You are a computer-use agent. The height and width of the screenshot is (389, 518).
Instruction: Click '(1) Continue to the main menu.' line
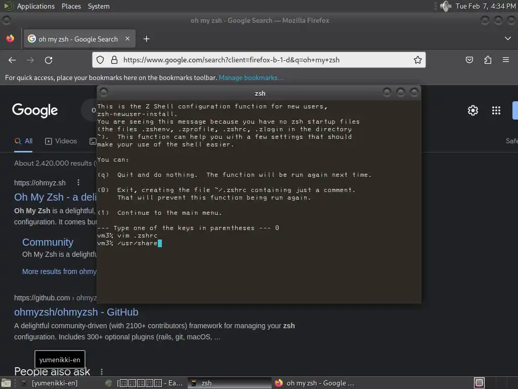click(159, 213)
